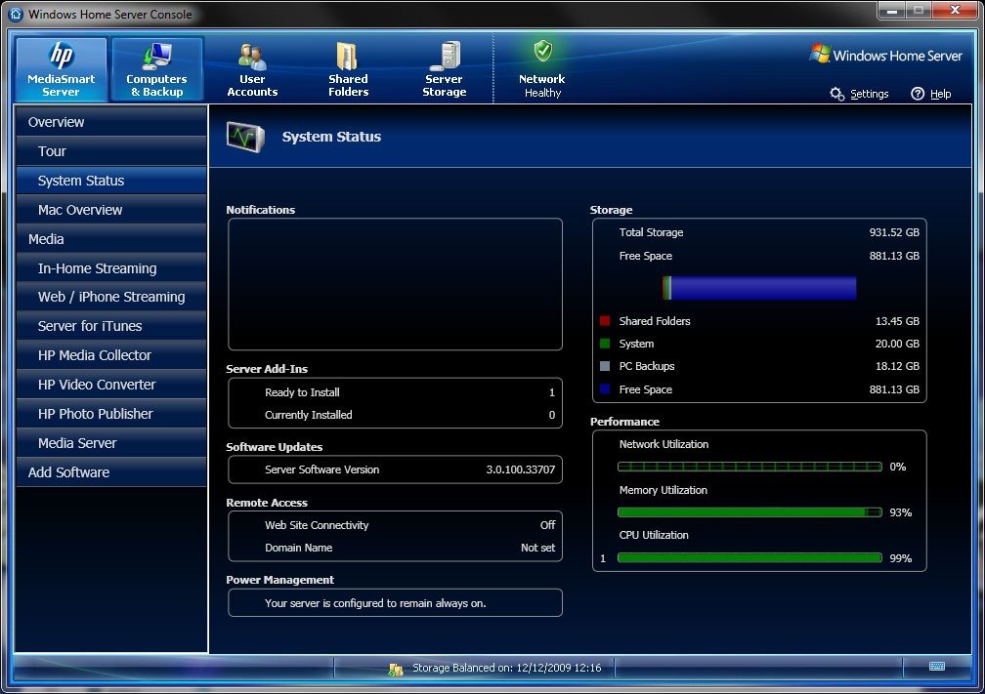
Task: Open the Shared Folders tab
Action: [348, 69]
